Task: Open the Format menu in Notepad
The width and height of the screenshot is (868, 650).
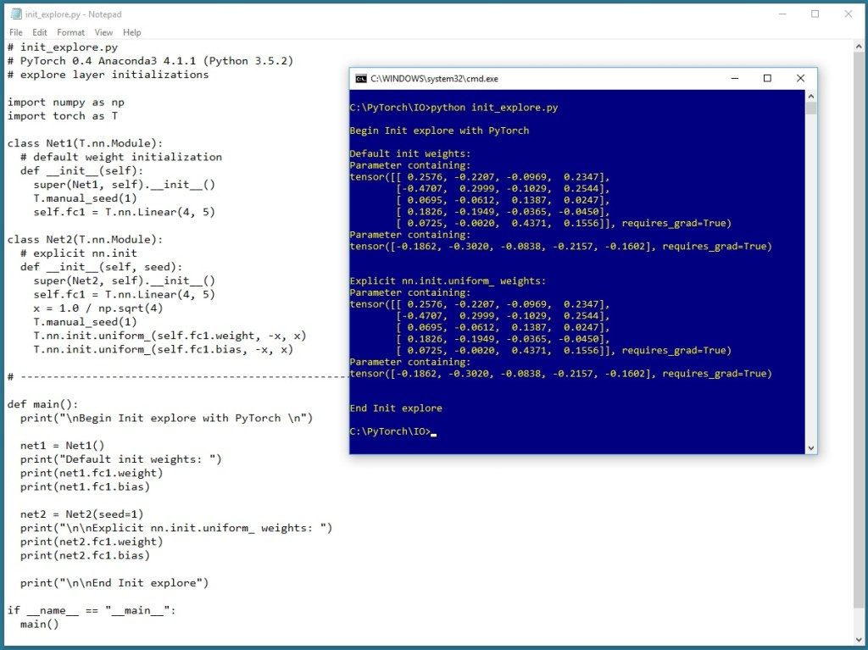Action: pos(70,32)
